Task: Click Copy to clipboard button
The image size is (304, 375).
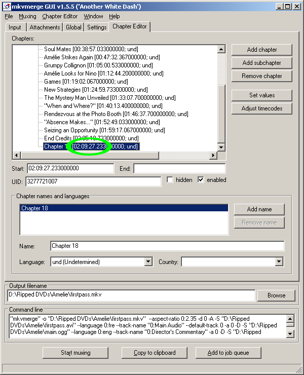Action: click(x=155, y=353)
